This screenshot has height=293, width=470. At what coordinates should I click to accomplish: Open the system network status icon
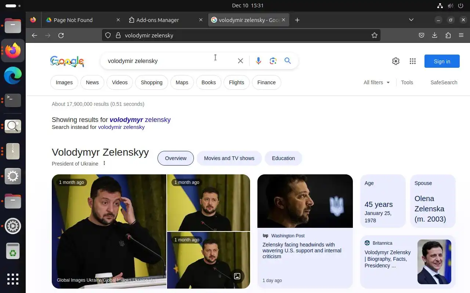click(440, 5)
